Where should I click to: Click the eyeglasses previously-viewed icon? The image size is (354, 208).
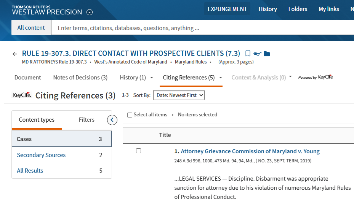pos(258,54)
